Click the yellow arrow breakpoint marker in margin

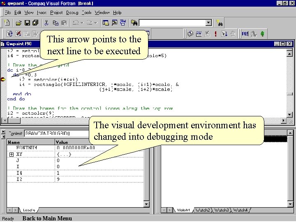point(3,79)
